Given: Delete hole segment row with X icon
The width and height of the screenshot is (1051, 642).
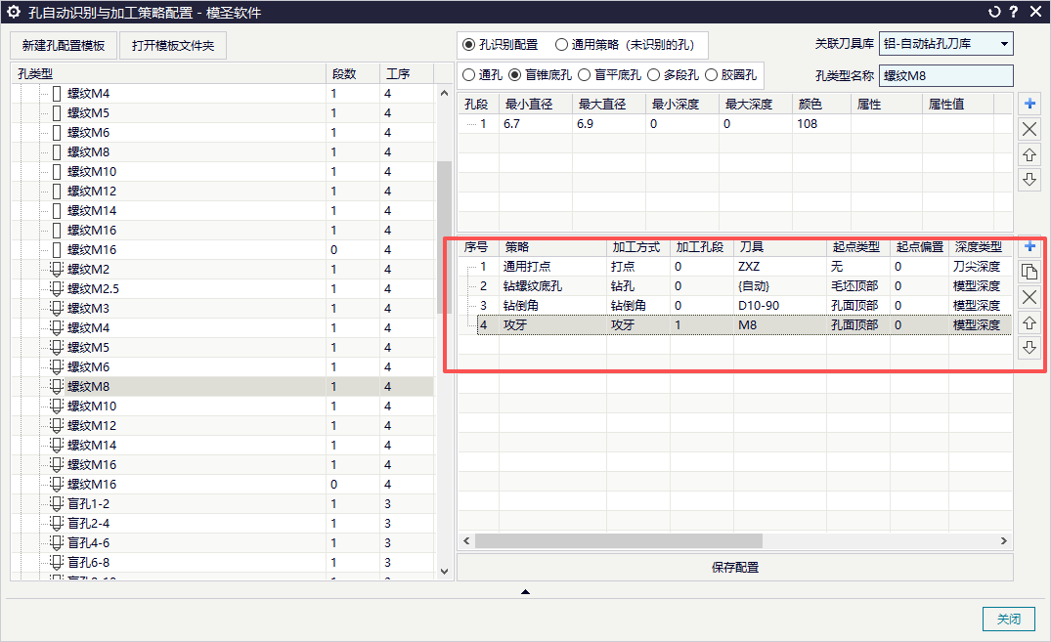Looking at the screenshot, I should pos(1029,129).
